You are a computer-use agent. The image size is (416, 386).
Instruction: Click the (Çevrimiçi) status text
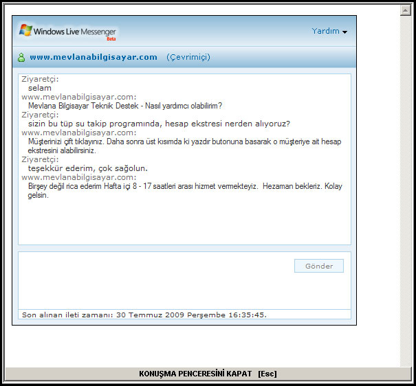tap(188, 57)
